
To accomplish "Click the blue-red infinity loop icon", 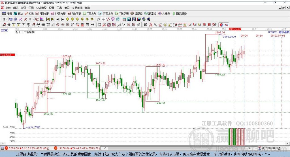I will pyautogui.click(x=226, y=25).
